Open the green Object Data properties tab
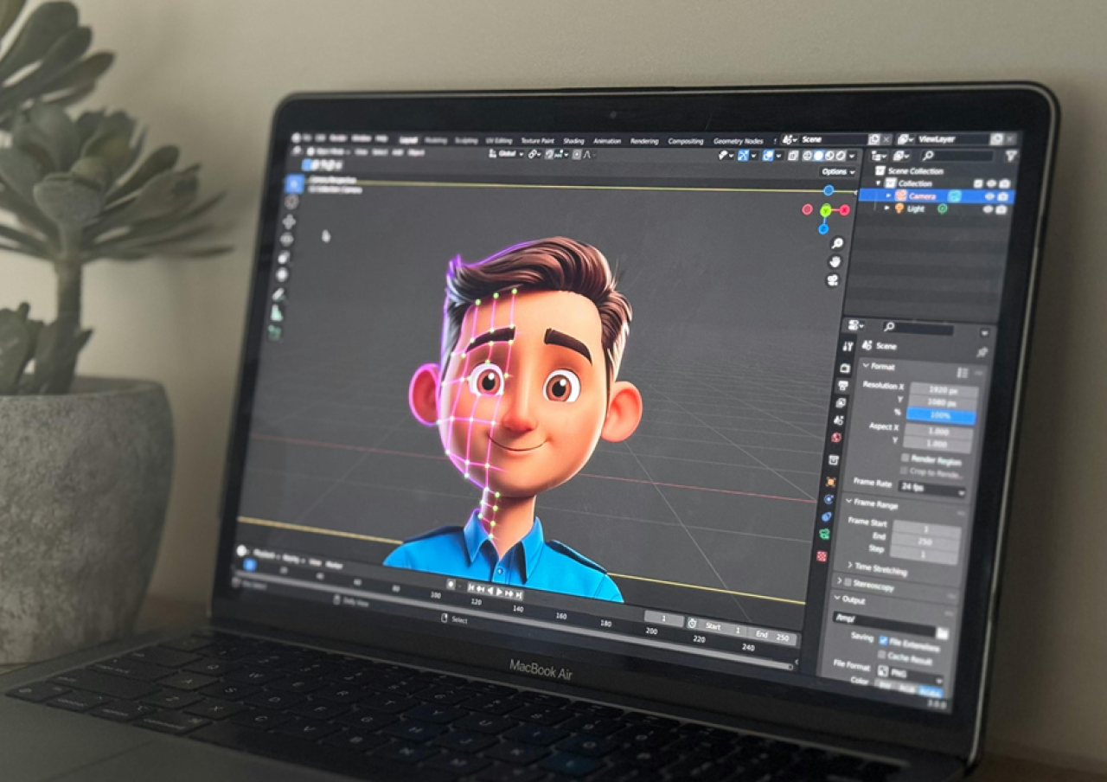 click(825, 534)
